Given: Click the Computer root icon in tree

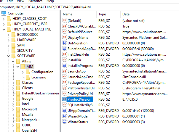Looking at the screenshot, I should pos(4,13).
